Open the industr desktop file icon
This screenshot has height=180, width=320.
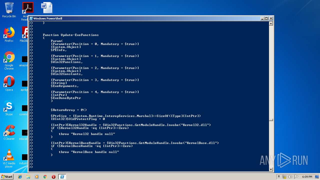[x=24, y=159]
